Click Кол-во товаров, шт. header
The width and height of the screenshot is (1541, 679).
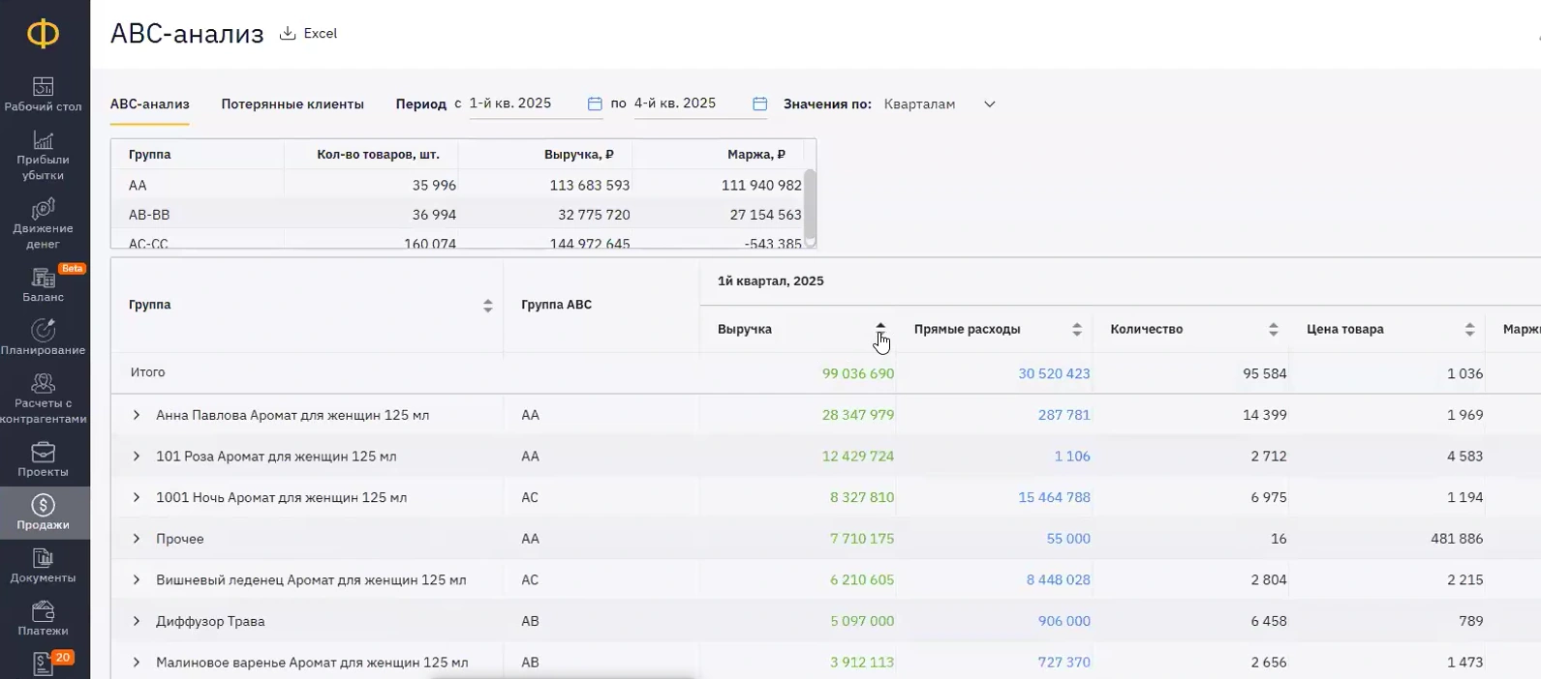click(378, 154)
